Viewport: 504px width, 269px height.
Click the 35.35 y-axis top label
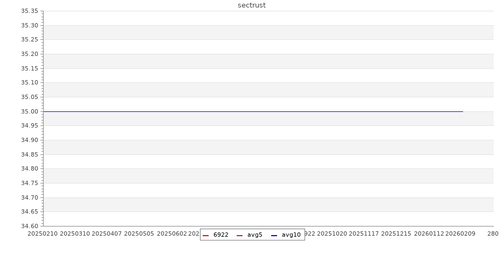point(30,11)
